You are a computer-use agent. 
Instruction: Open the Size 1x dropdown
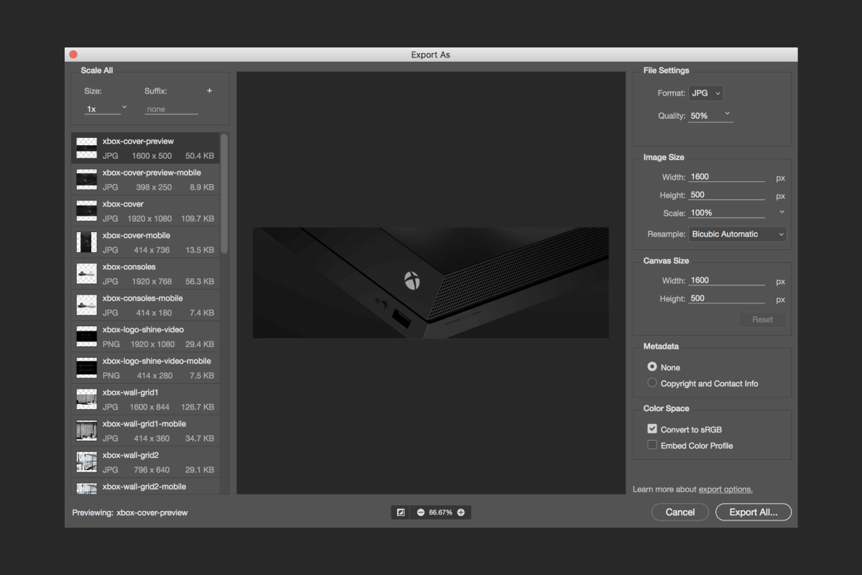(x=106, y=109)
